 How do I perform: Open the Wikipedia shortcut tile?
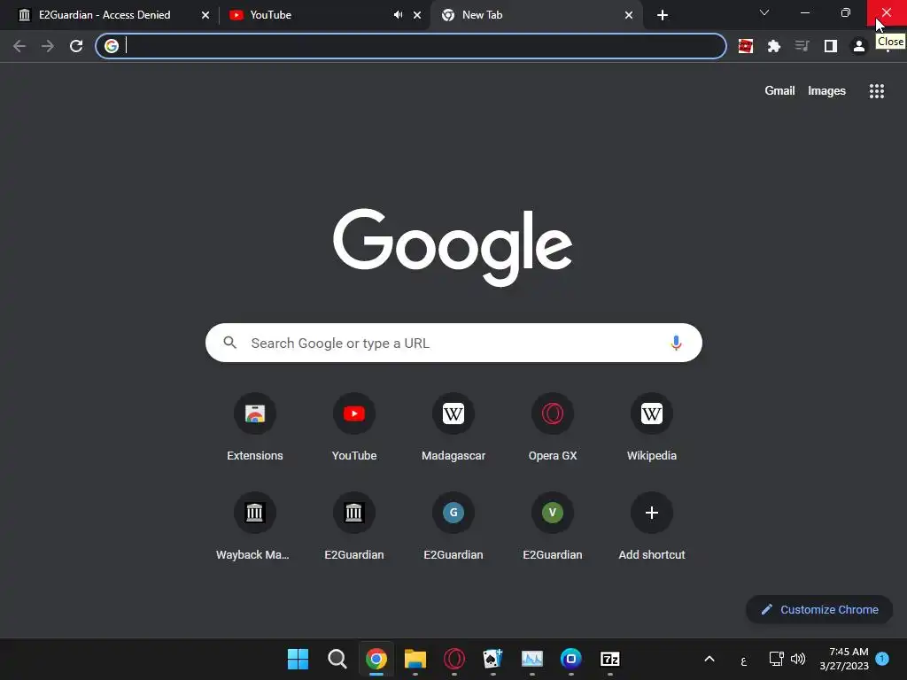click(652, 428)
